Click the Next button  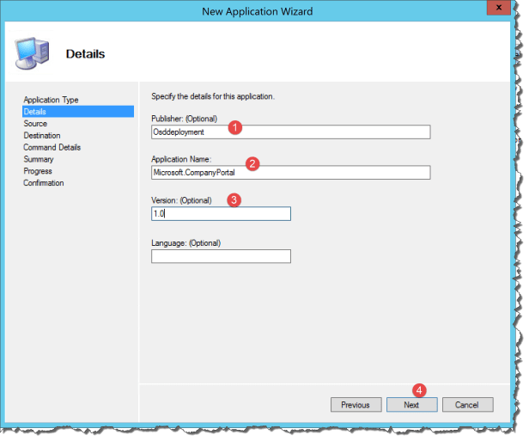coord(411,405)
